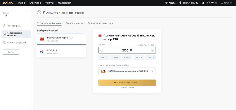Click the СБП colorful logo icon
The image size is (236, 110).
[x=42, y=52]
